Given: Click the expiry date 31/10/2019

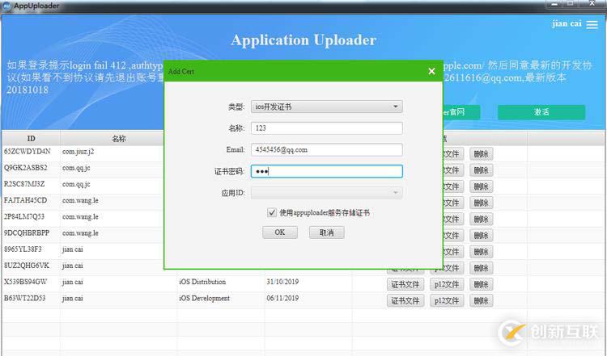Looking at the screenshot, I should pyautogui.click(x=282, y=282).
